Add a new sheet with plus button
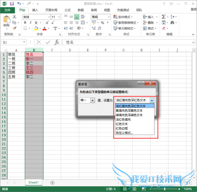Viewport: 197px width, 192px height. click(52, 183)
